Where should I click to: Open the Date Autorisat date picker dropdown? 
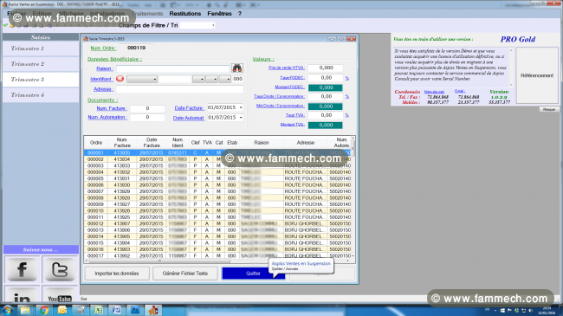241,118
